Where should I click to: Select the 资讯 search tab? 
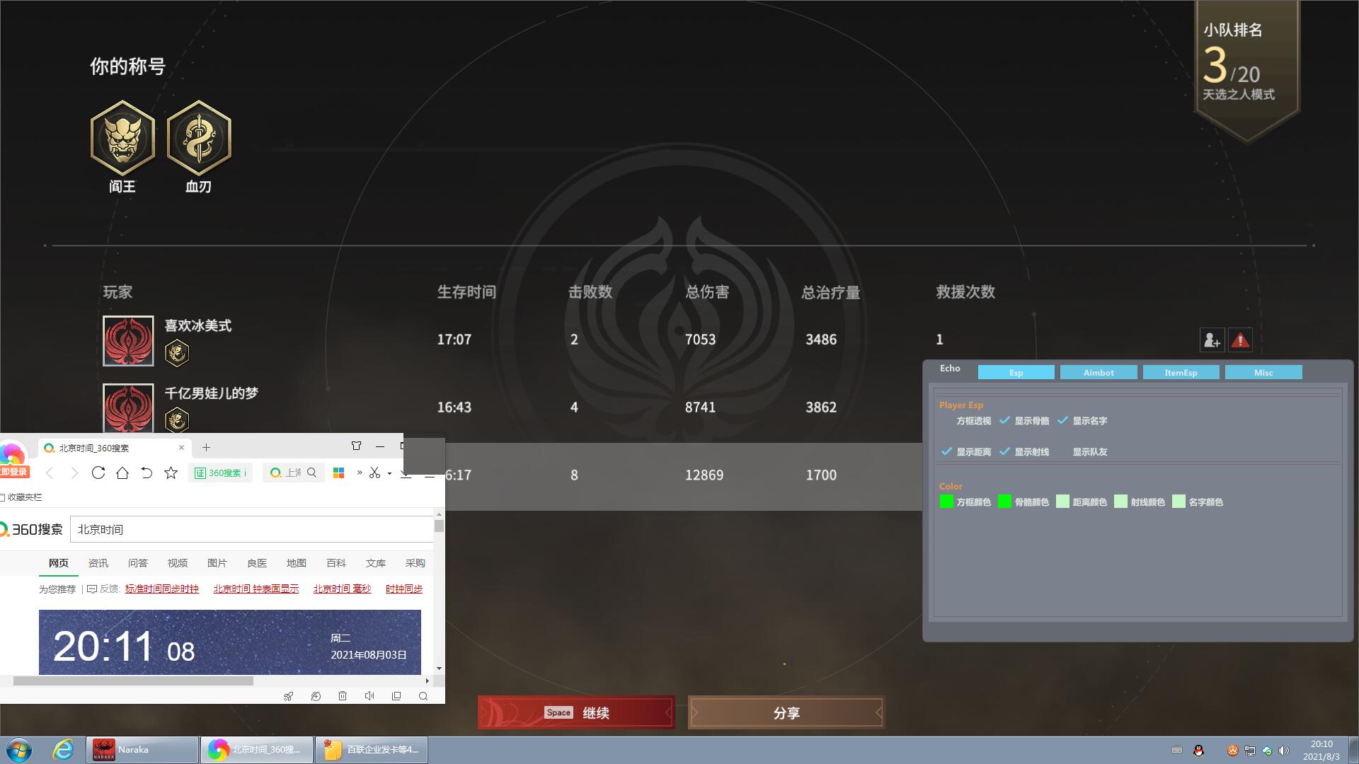point(98,563)
